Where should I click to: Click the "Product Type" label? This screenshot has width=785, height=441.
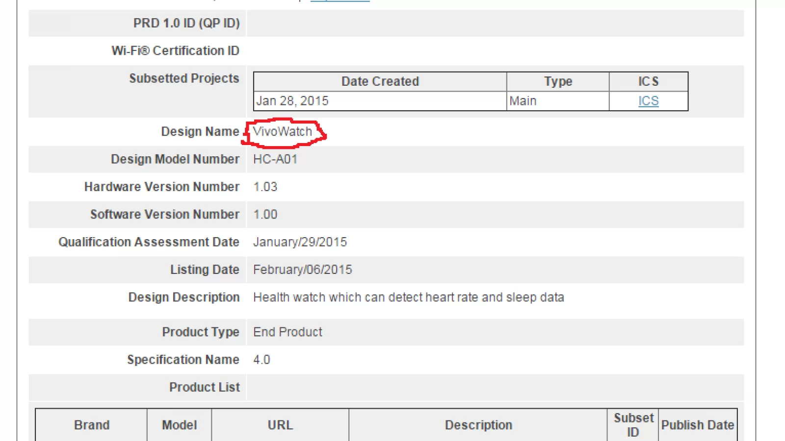(201, 332)
